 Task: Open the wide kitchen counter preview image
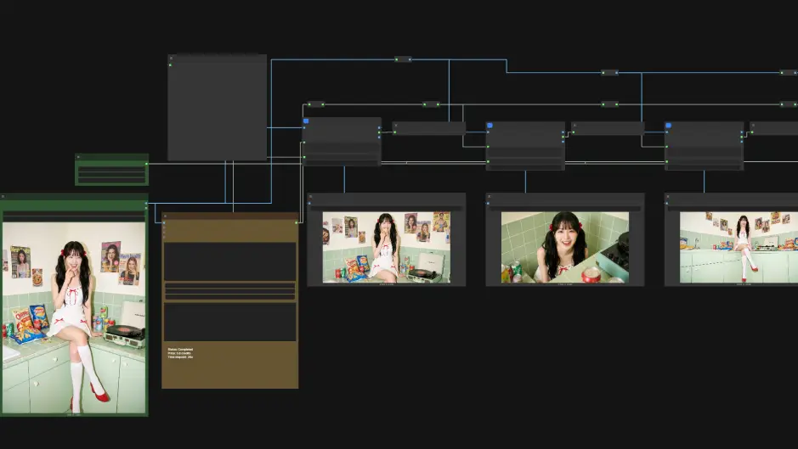point(739,247)
